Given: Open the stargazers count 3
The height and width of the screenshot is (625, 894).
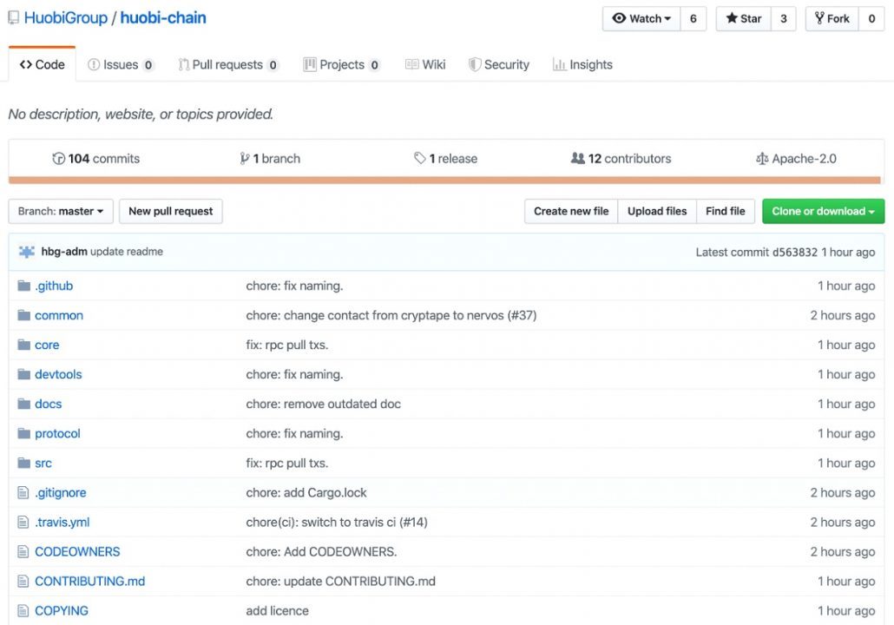Looking at the screenshot, I should [x=784, y=19].
